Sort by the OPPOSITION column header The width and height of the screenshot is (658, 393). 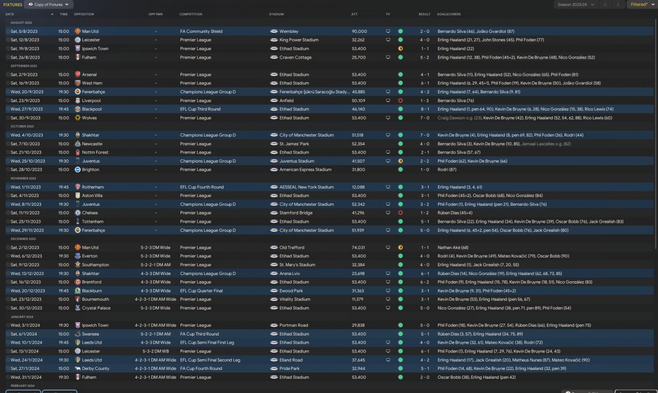coord(84,14)
